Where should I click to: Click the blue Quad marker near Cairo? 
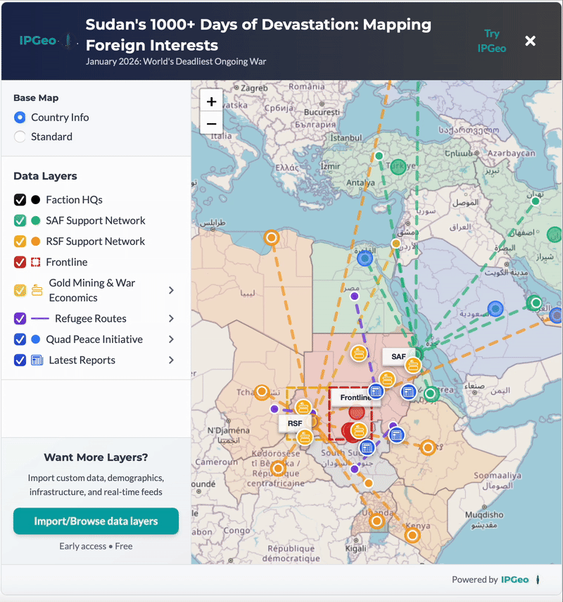tap(365, 258)
